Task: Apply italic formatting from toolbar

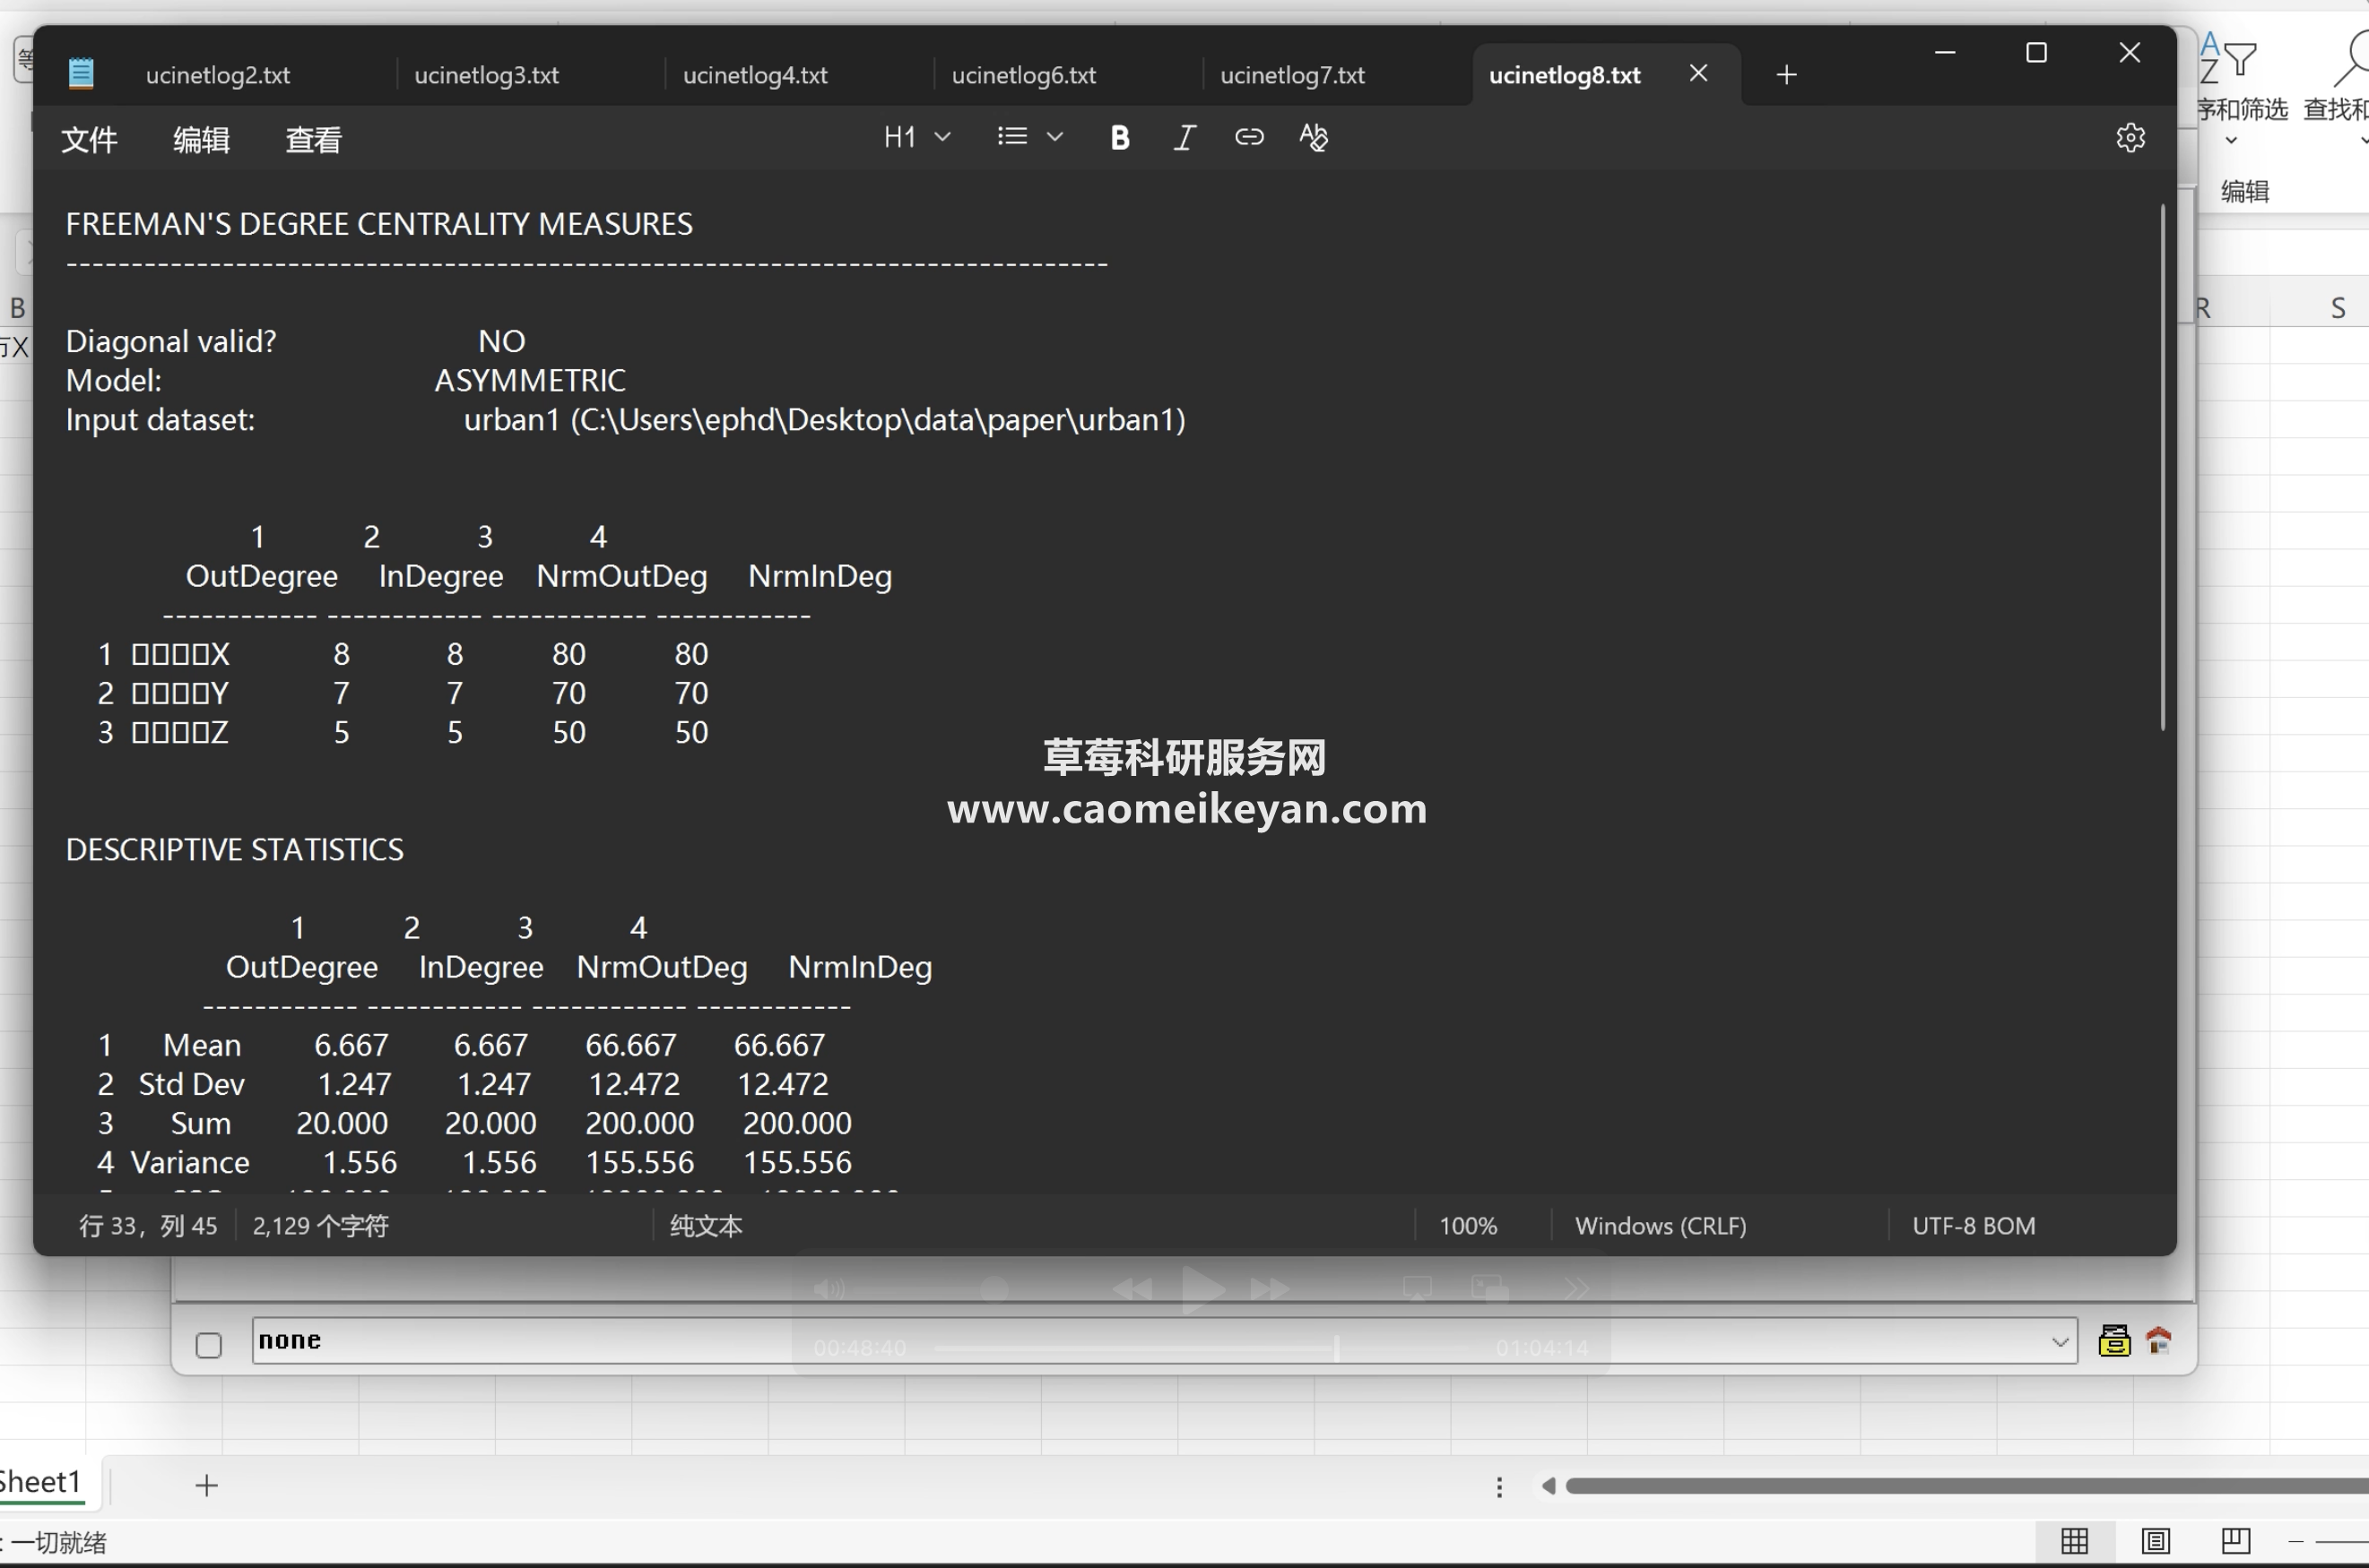Action: tap(1184, 137)
